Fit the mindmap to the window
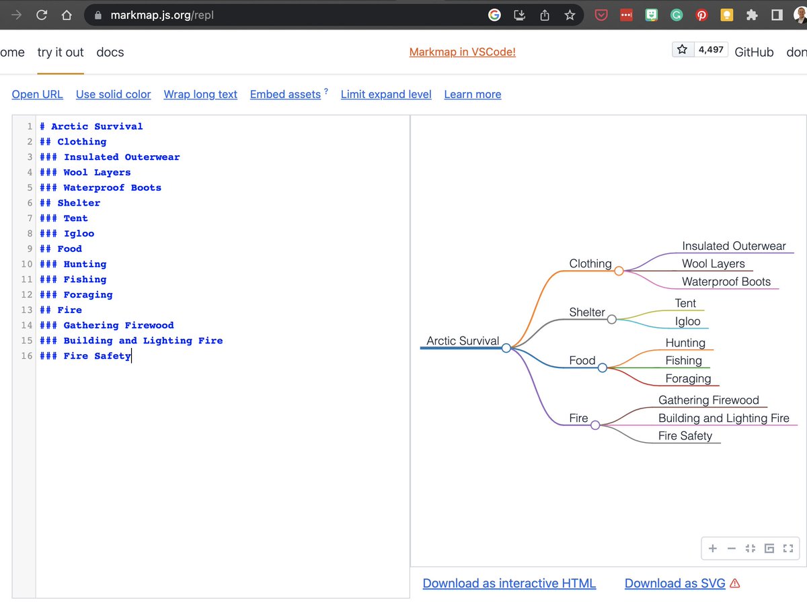This screenshot has width=807, height=608. [751, 548]
